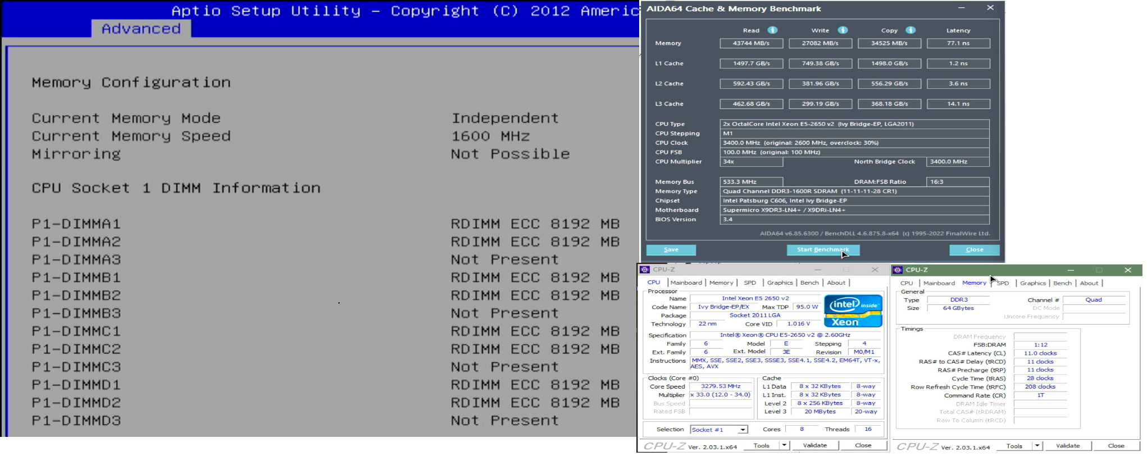Click the CPU-Z title icon of the memory timings window
1147x456 pixels.
tap(898, 270)
